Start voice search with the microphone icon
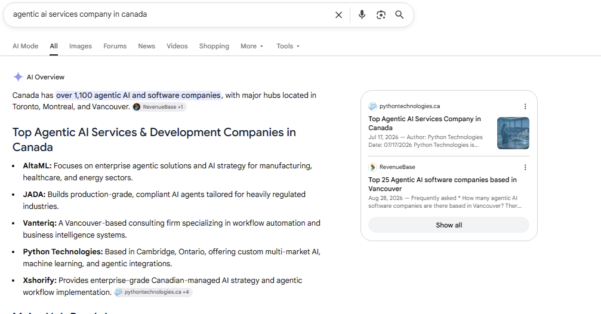Screen dimensions: 601x314 point(362,14)
